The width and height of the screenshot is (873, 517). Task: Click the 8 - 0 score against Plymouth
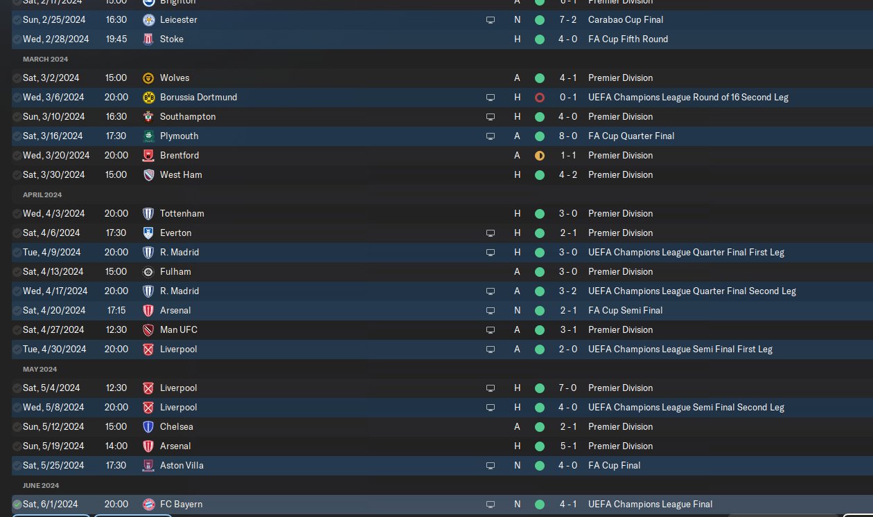[568, 136]
